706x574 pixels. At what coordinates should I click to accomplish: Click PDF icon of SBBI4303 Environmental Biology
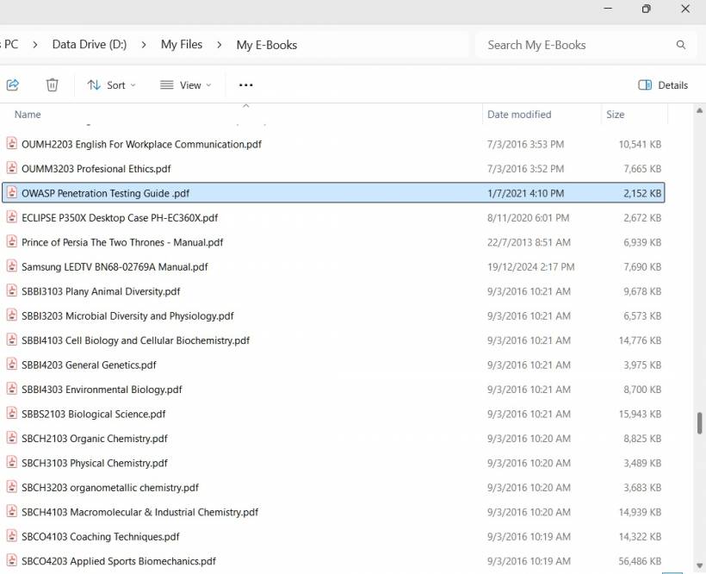(x=12, y=389)
